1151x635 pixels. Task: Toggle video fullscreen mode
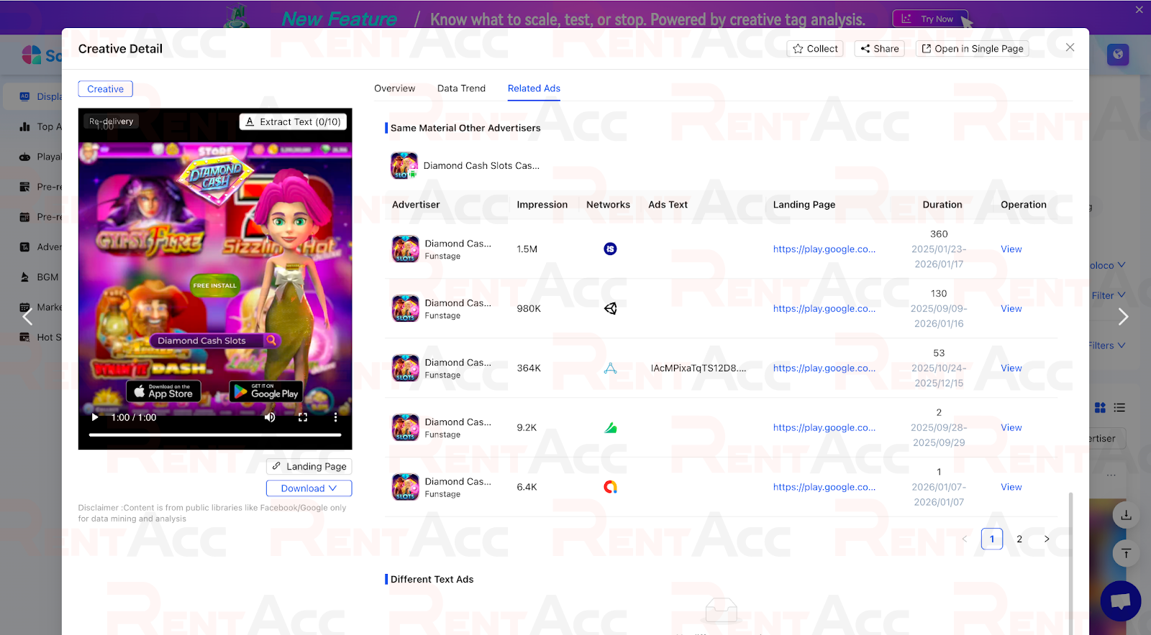pyautogui.click(x=303, y=417)
